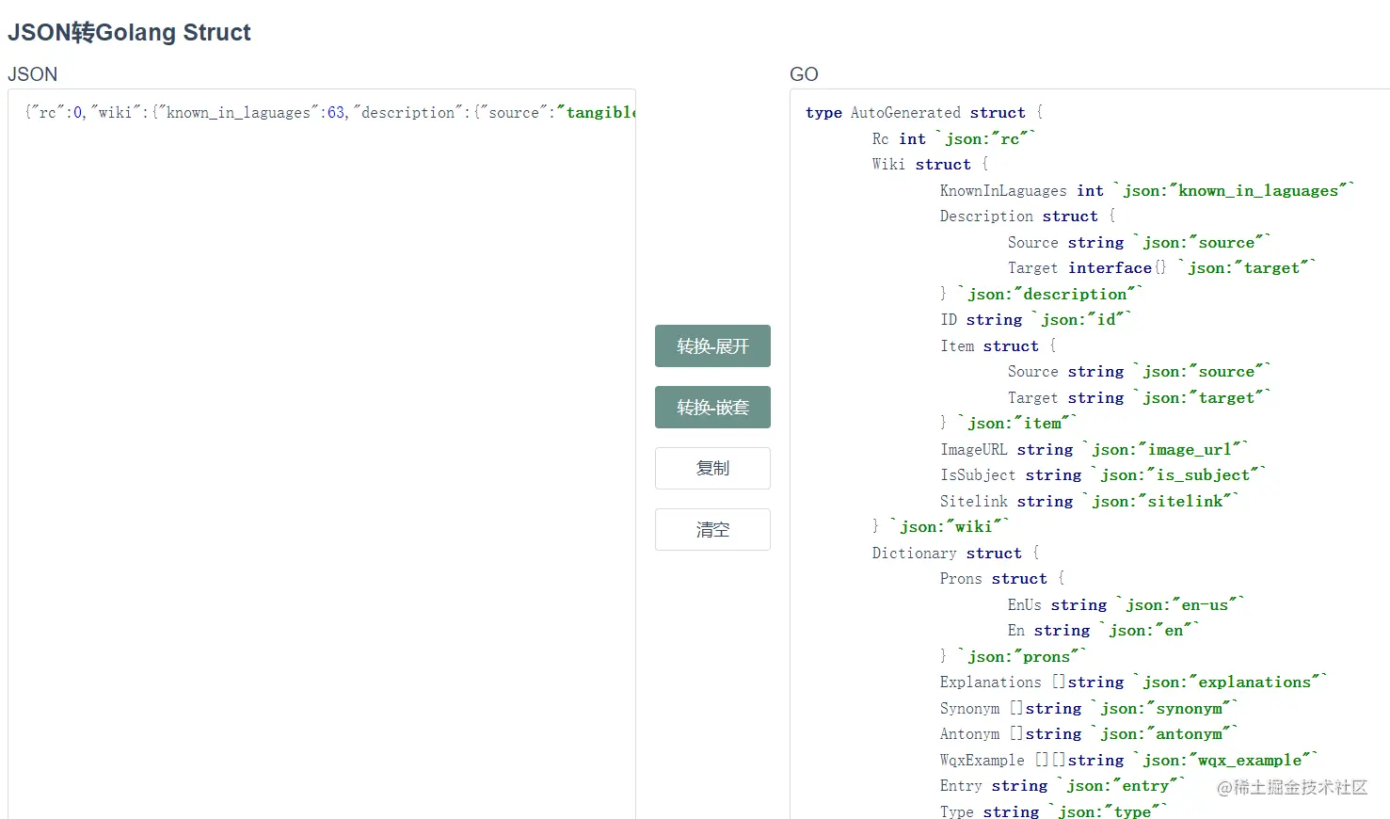
Task: Click the 'IsSubject string' line
Action: pos(1102,474)
